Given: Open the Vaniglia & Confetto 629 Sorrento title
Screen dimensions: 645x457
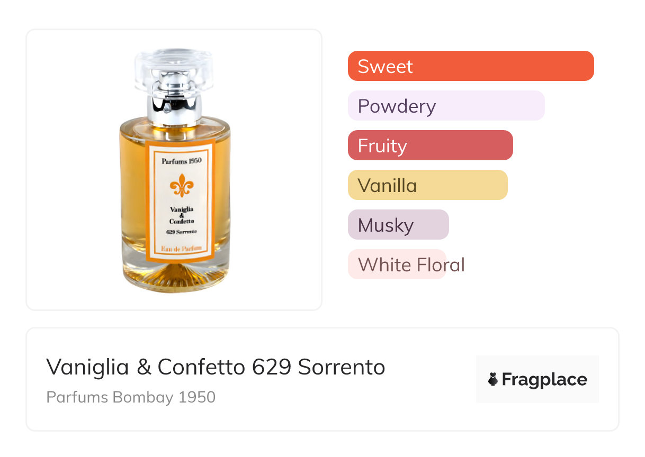Looking at the screenshot, I should click(216, 367).
